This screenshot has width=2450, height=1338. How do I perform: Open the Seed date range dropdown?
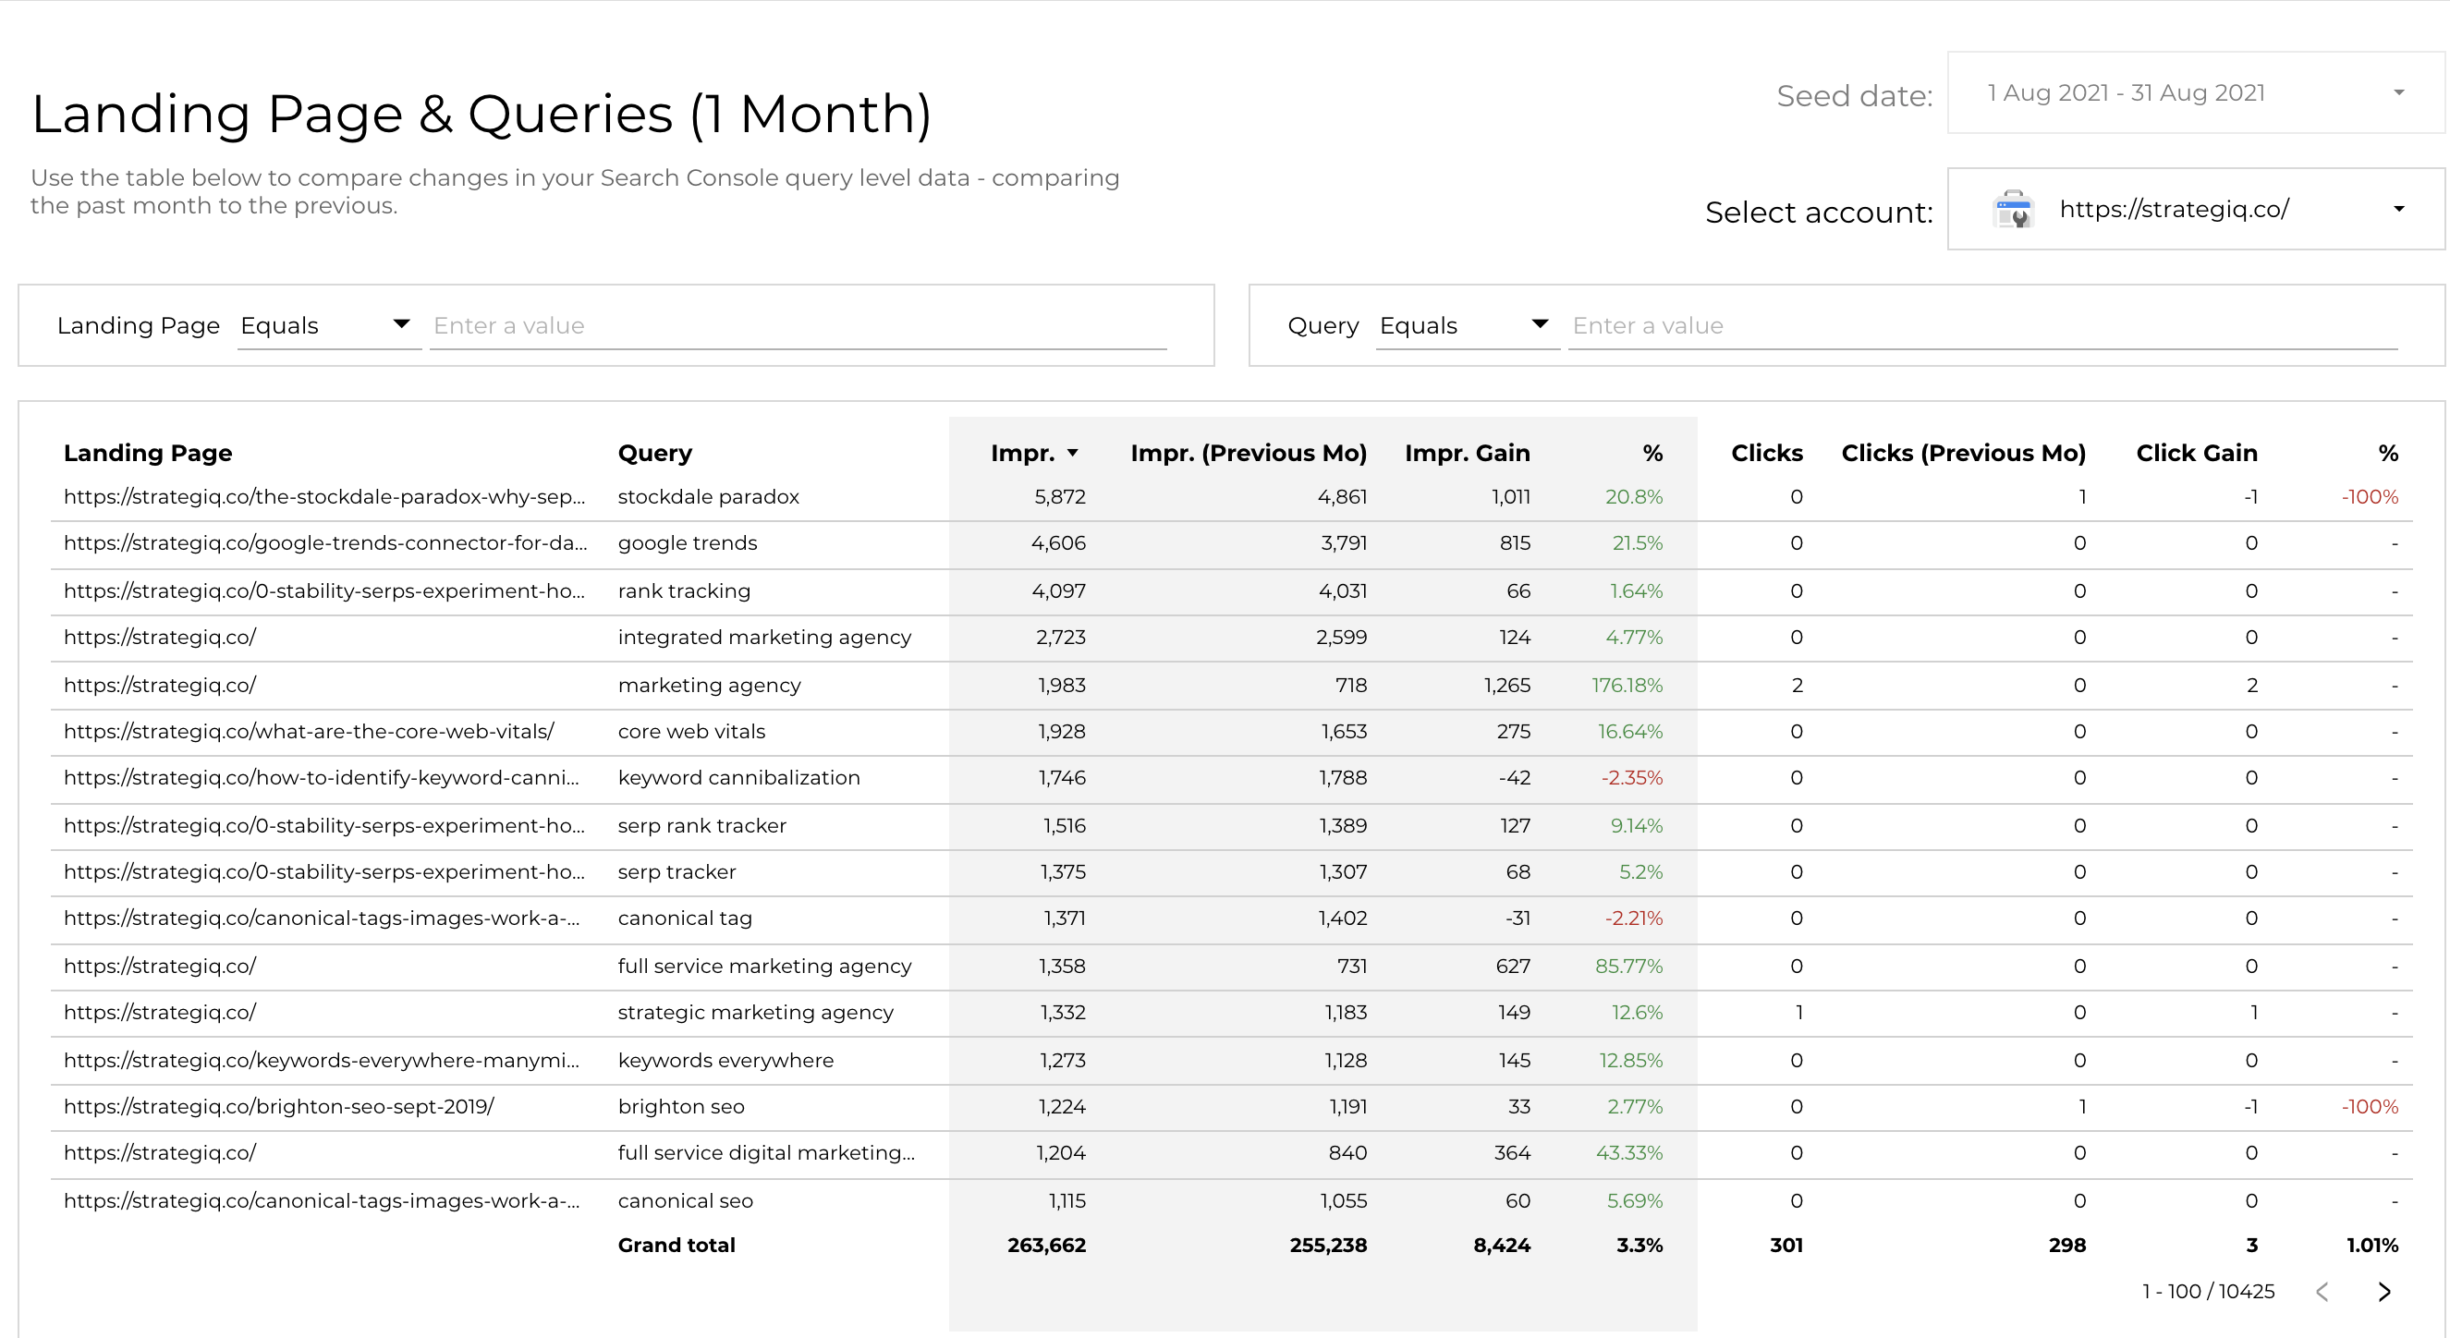(x=2195, y=92)
